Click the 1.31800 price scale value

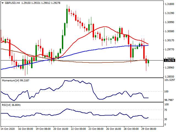[x=169, y=4]
